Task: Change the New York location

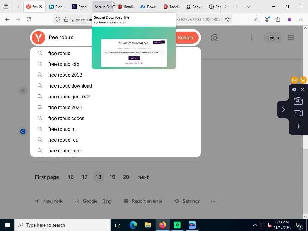Action: tap(49, 201)
